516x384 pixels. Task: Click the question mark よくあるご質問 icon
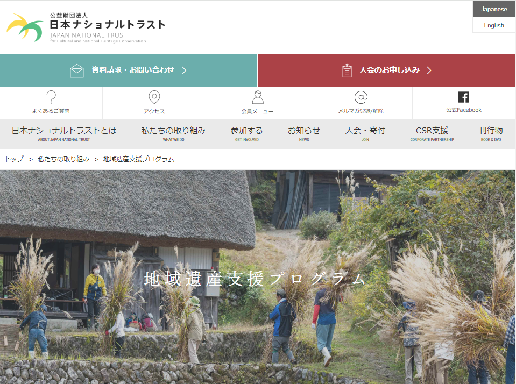click(x=51, y=97)
